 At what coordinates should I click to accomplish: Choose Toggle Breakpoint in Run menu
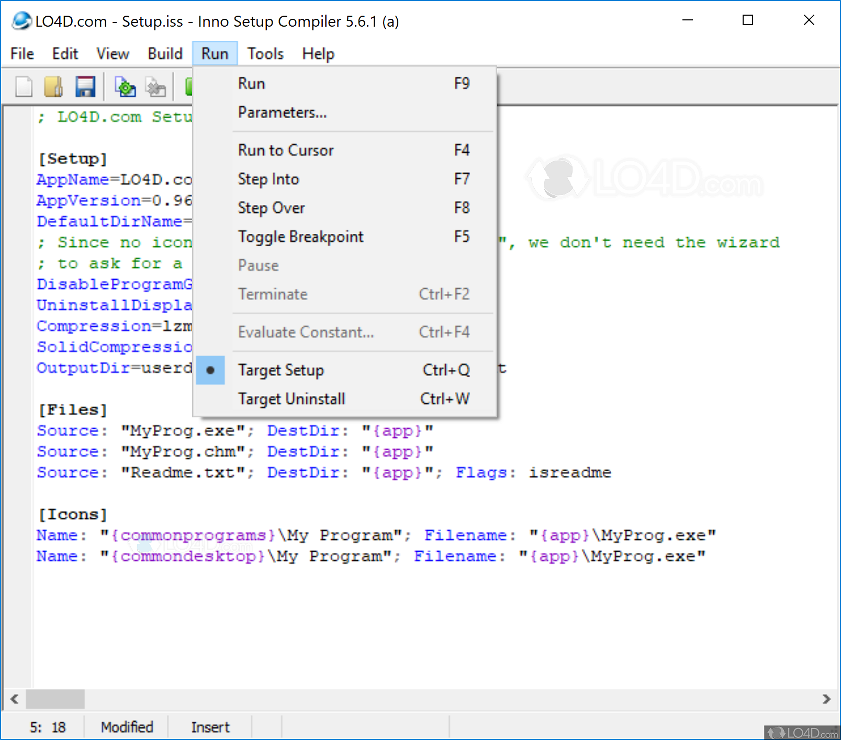click(301, 236)
